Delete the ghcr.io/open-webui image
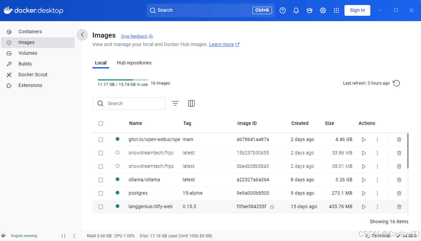Screen dimensions: 421x241 pos(399,139)
